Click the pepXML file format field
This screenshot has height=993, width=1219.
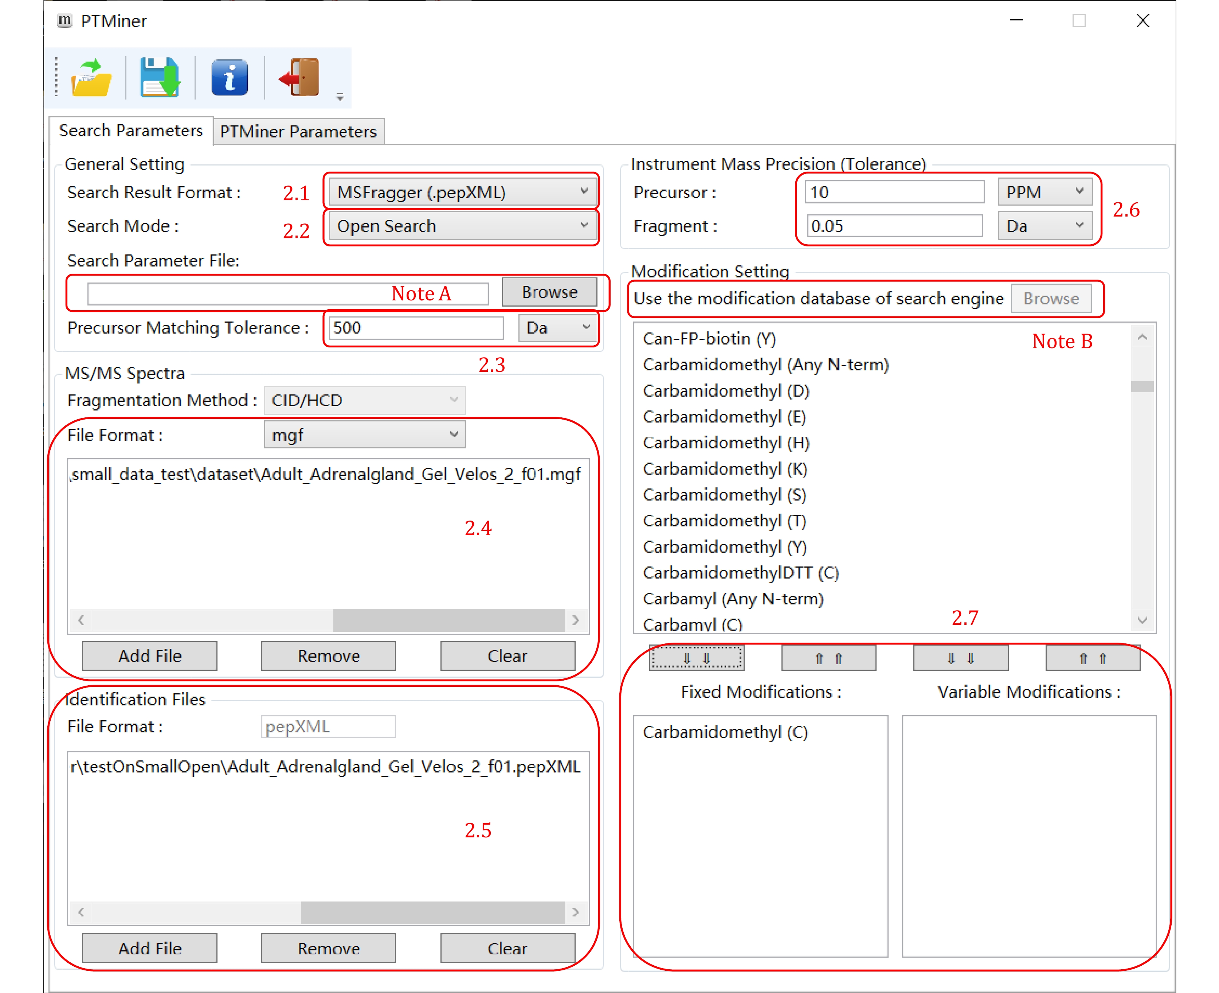(x=328, y=727)
